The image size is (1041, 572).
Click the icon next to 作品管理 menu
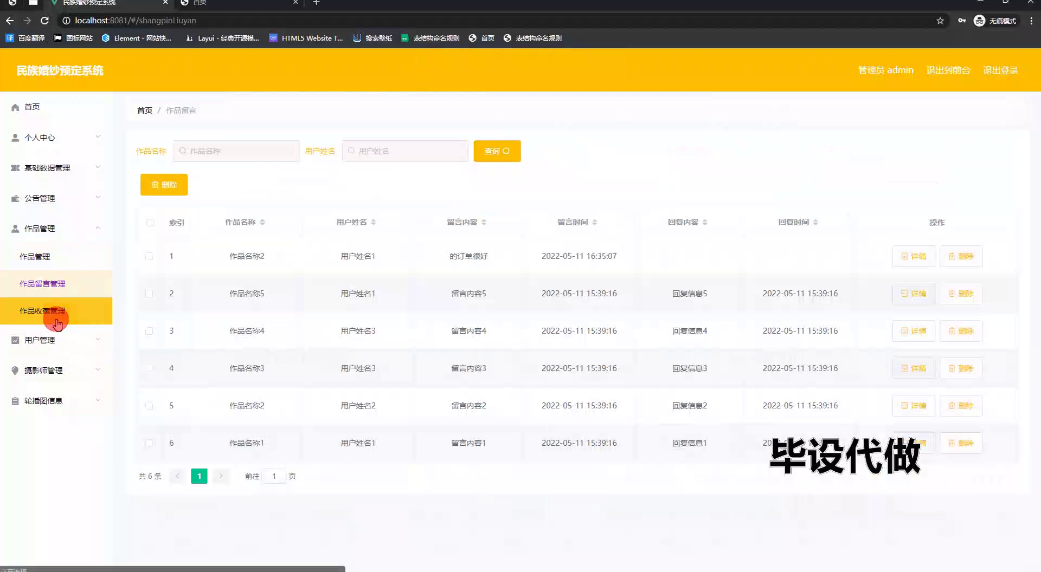tap(15, 229)
